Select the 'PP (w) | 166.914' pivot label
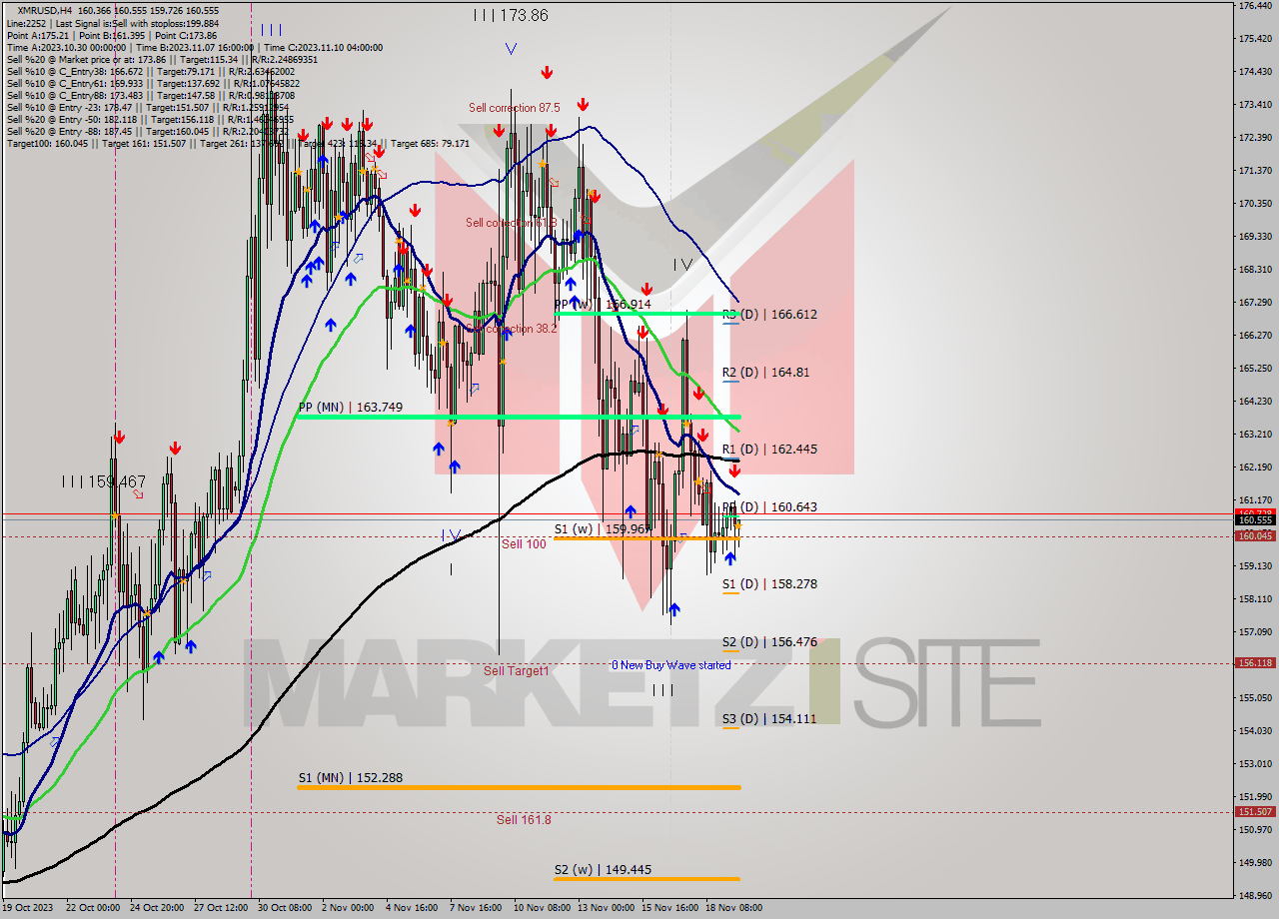1279x919 pixels. pos(603,304)
